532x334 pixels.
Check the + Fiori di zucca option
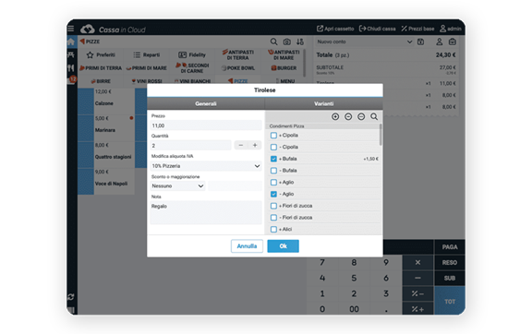click(273, 206)
